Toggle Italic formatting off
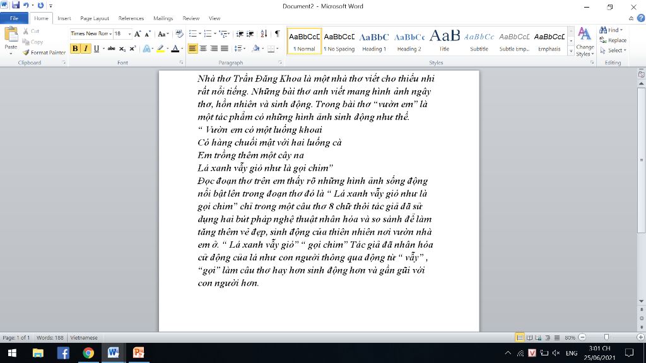Viewport: 646px width, 363px height. (x=85, y=49)
